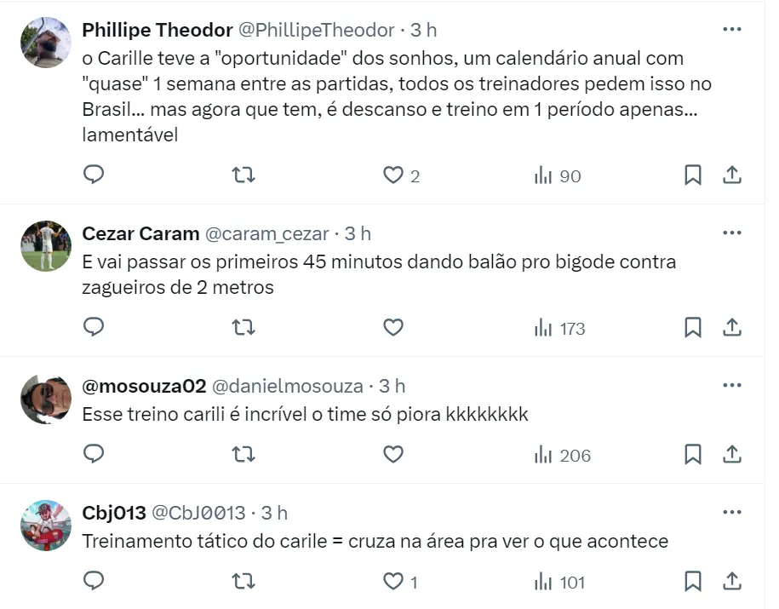Click the Cbj013 display name
779x609 pixels.
click(113, 513)
